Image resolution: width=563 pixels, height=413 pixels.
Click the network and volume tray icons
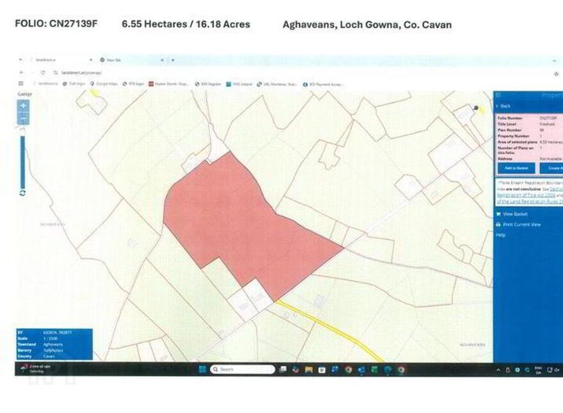(x=553, y=370)
